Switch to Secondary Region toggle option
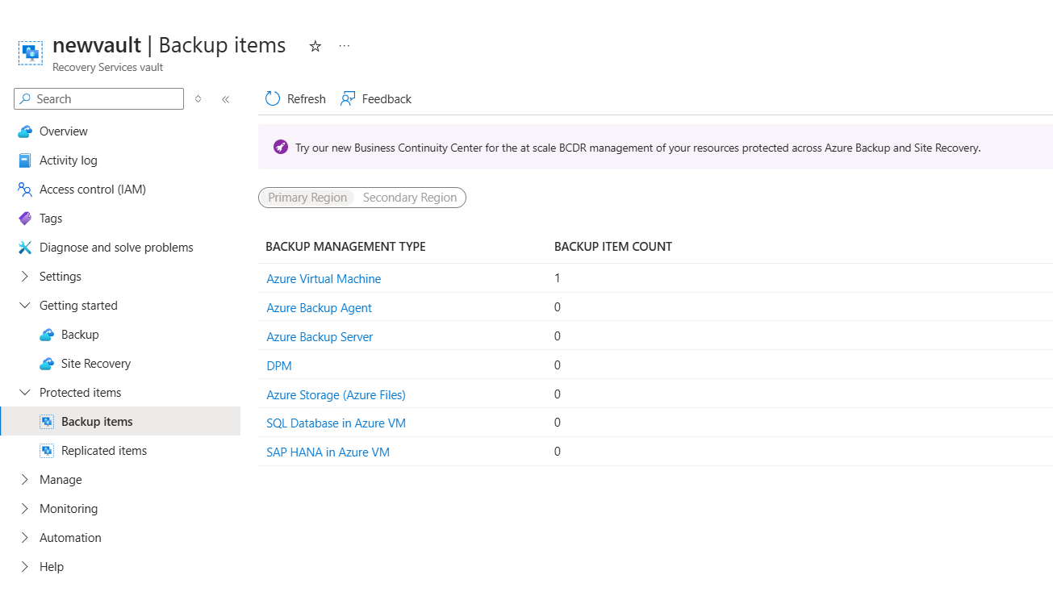 click(410, 198)
